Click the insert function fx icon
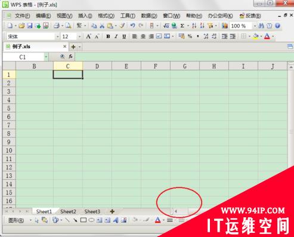The width and height of the screenshot is (294, 237). coord(70,57)
